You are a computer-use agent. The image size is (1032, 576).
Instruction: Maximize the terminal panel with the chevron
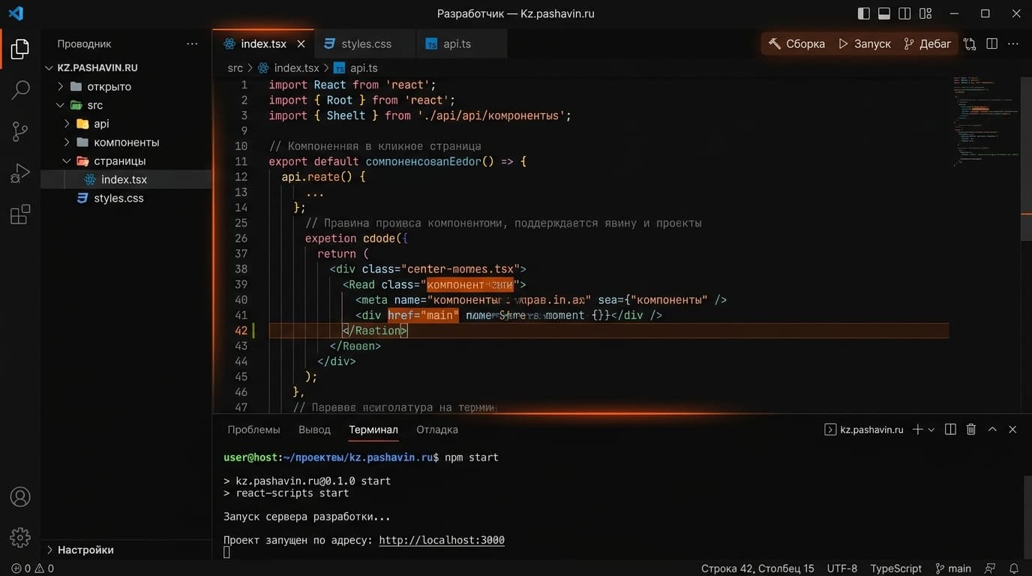992,430
